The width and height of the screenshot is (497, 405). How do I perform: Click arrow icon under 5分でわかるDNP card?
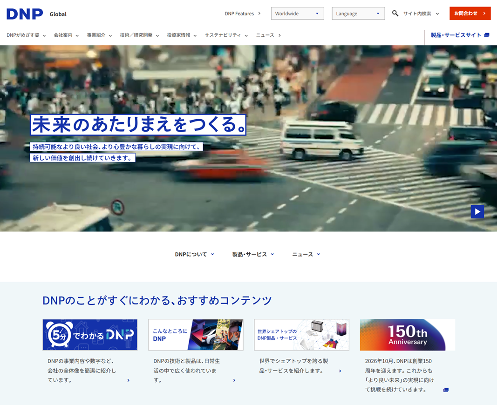[129, 380]
